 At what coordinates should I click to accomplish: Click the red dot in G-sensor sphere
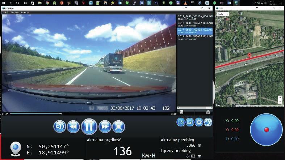(267, 130)
